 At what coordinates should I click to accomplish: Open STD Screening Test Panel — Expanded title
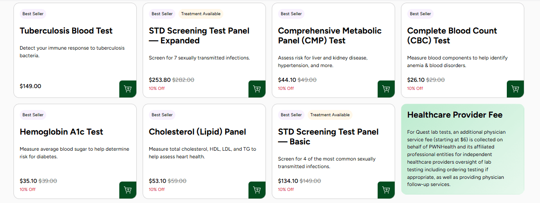[199, 36]
